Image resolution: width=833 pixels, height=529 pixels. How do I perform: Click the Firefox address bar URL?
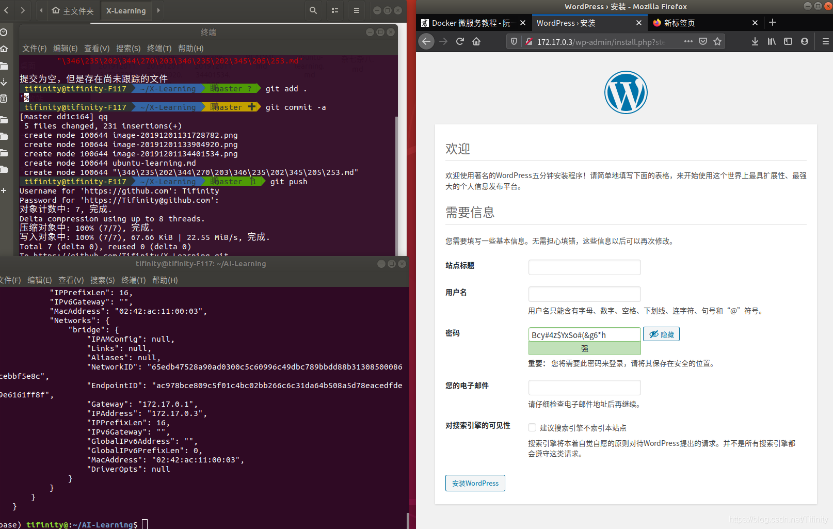coord(601,42)
